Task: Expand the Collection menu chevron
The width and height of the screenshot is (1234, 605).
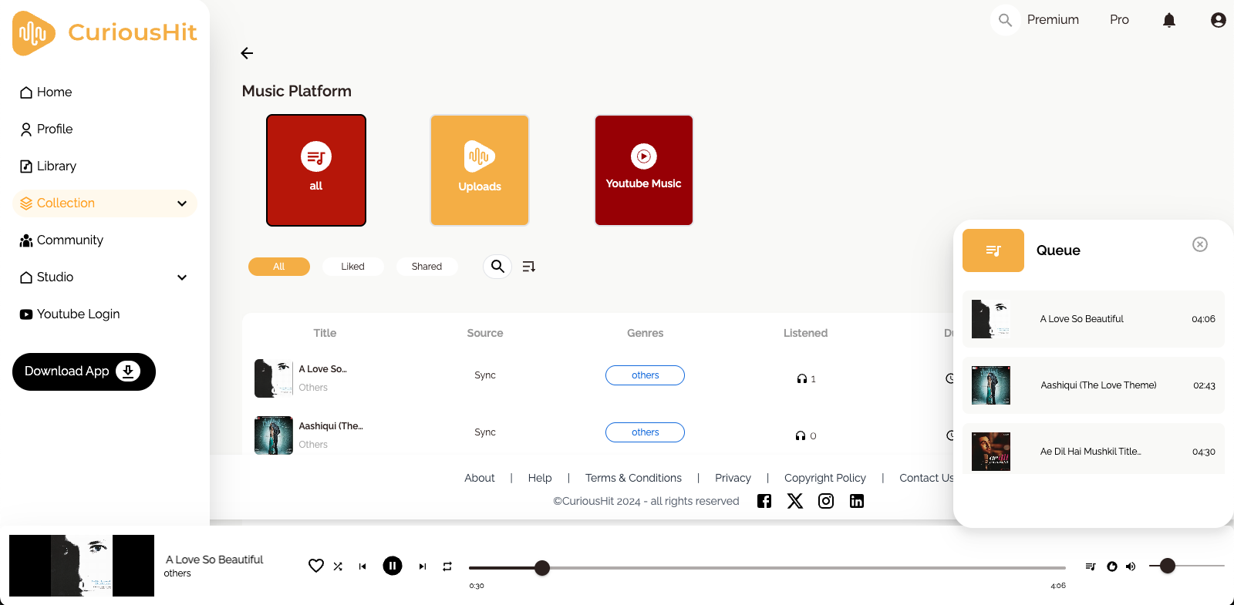Action: point(182,203)
